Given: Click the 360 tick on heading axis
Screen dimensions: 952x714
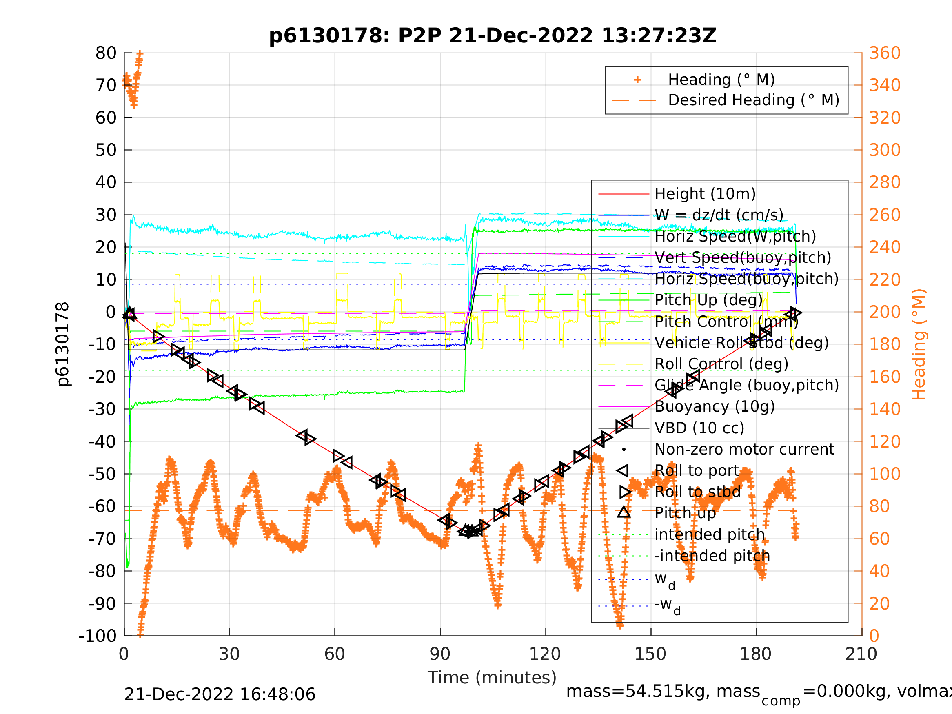Looking at the screenshot, I should pos(885,53).
